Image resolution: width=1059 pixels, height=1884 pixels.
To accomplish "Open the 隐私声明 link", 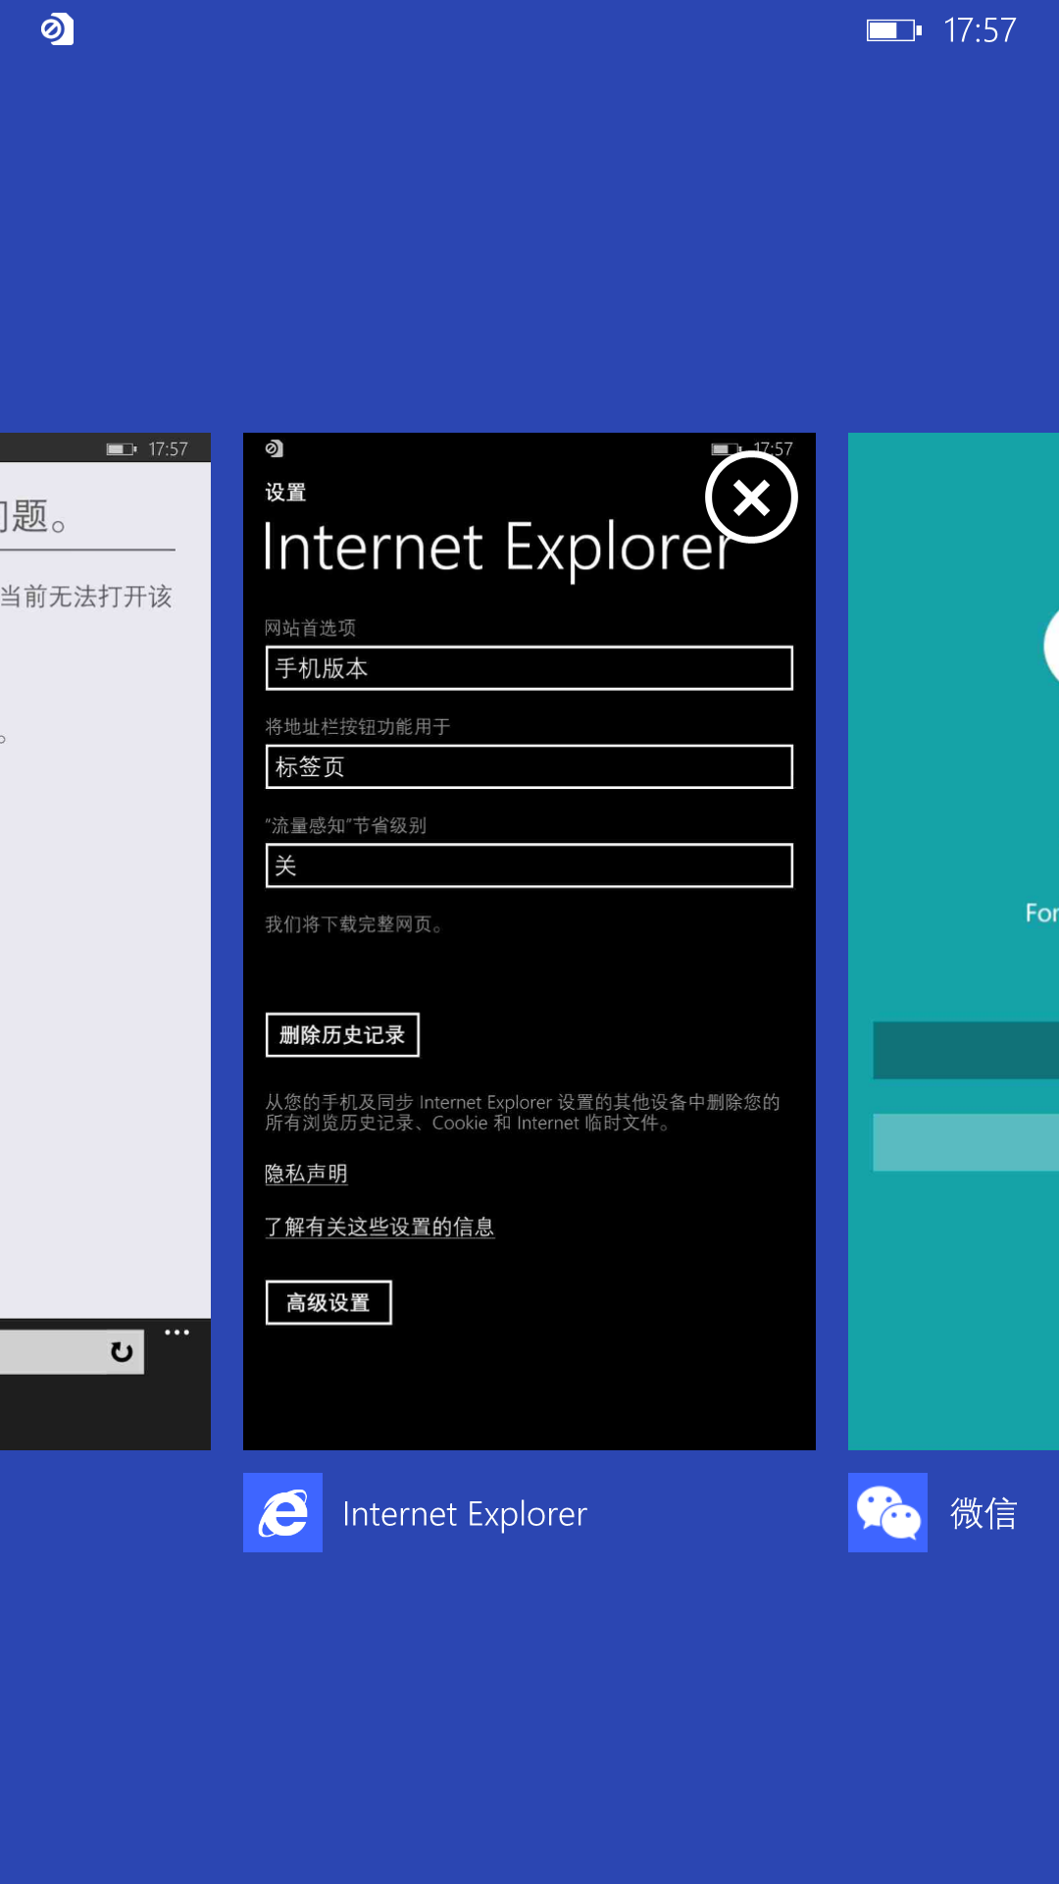I will click(x=306, y=1174).
